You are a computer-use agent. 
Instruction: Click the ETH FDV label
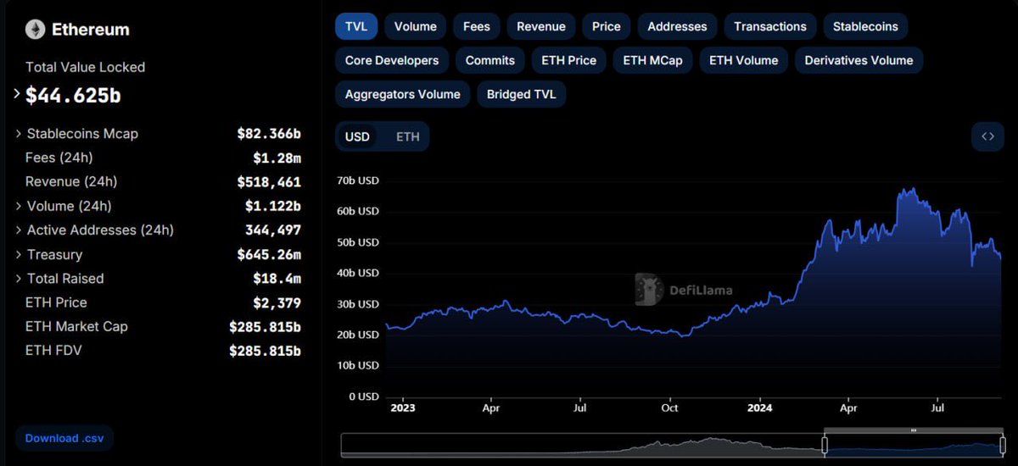(53, 350)
